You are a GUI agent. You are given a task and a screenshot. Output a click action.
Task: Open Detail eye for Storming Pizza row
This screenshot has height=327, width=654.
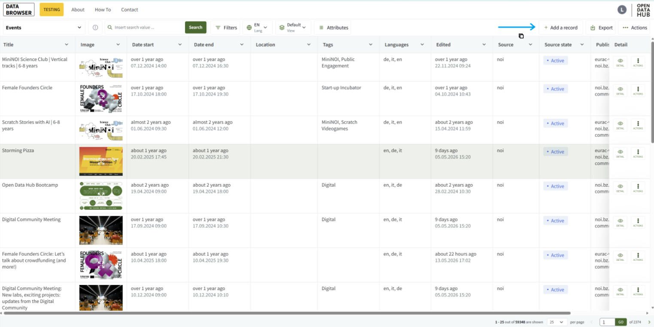pyautogui.click(x=620, y=154)
